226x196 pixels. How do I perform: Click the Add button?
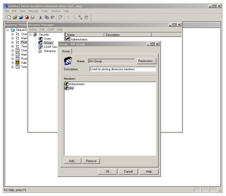click(x=72, y=161)
